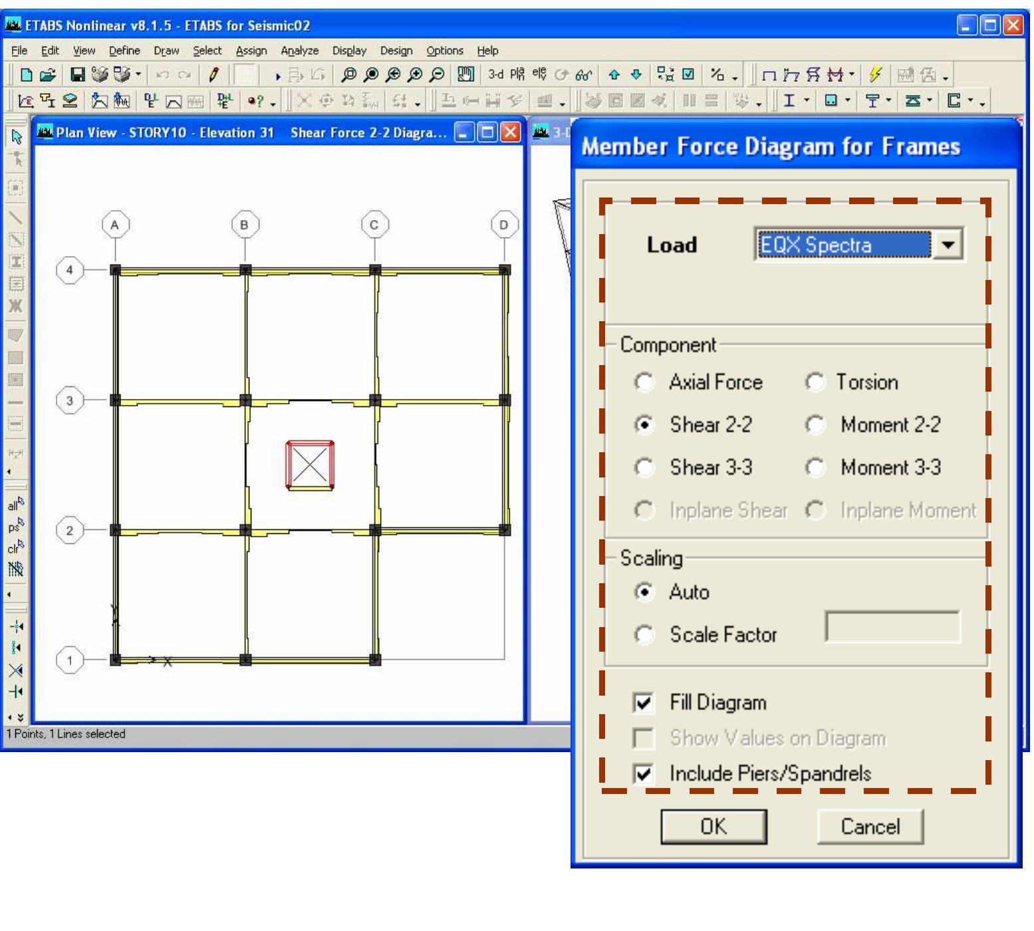The height and width of the screenshot is (931, 1034).
Task: Cancel the Member Force Diagram dialog
Action: 870,827
